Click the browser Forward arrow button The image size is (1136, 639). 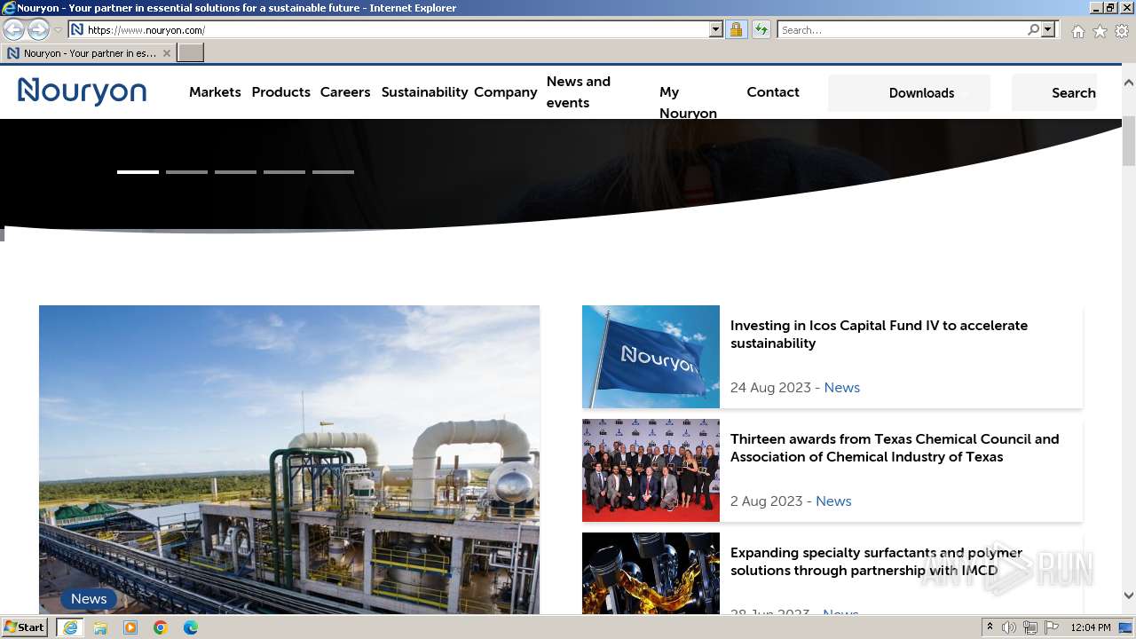click(x=38, y=29)
